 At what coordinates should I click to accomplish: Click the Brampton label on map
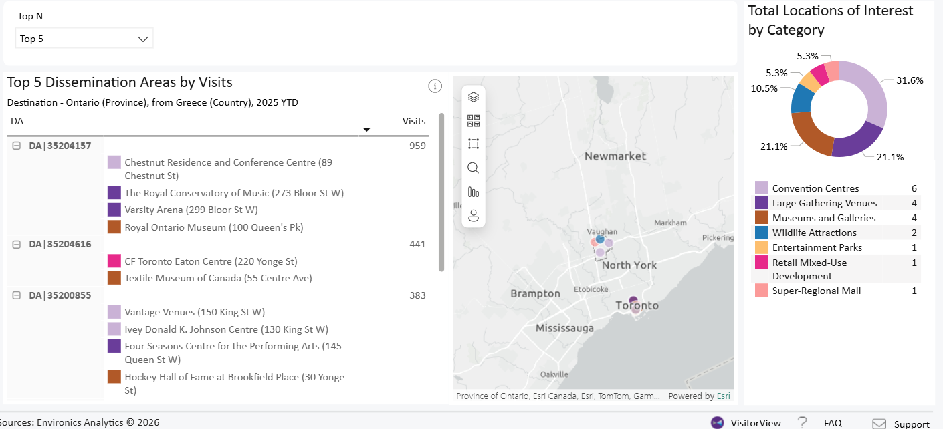pyautogui.click(x=535, y=293)
